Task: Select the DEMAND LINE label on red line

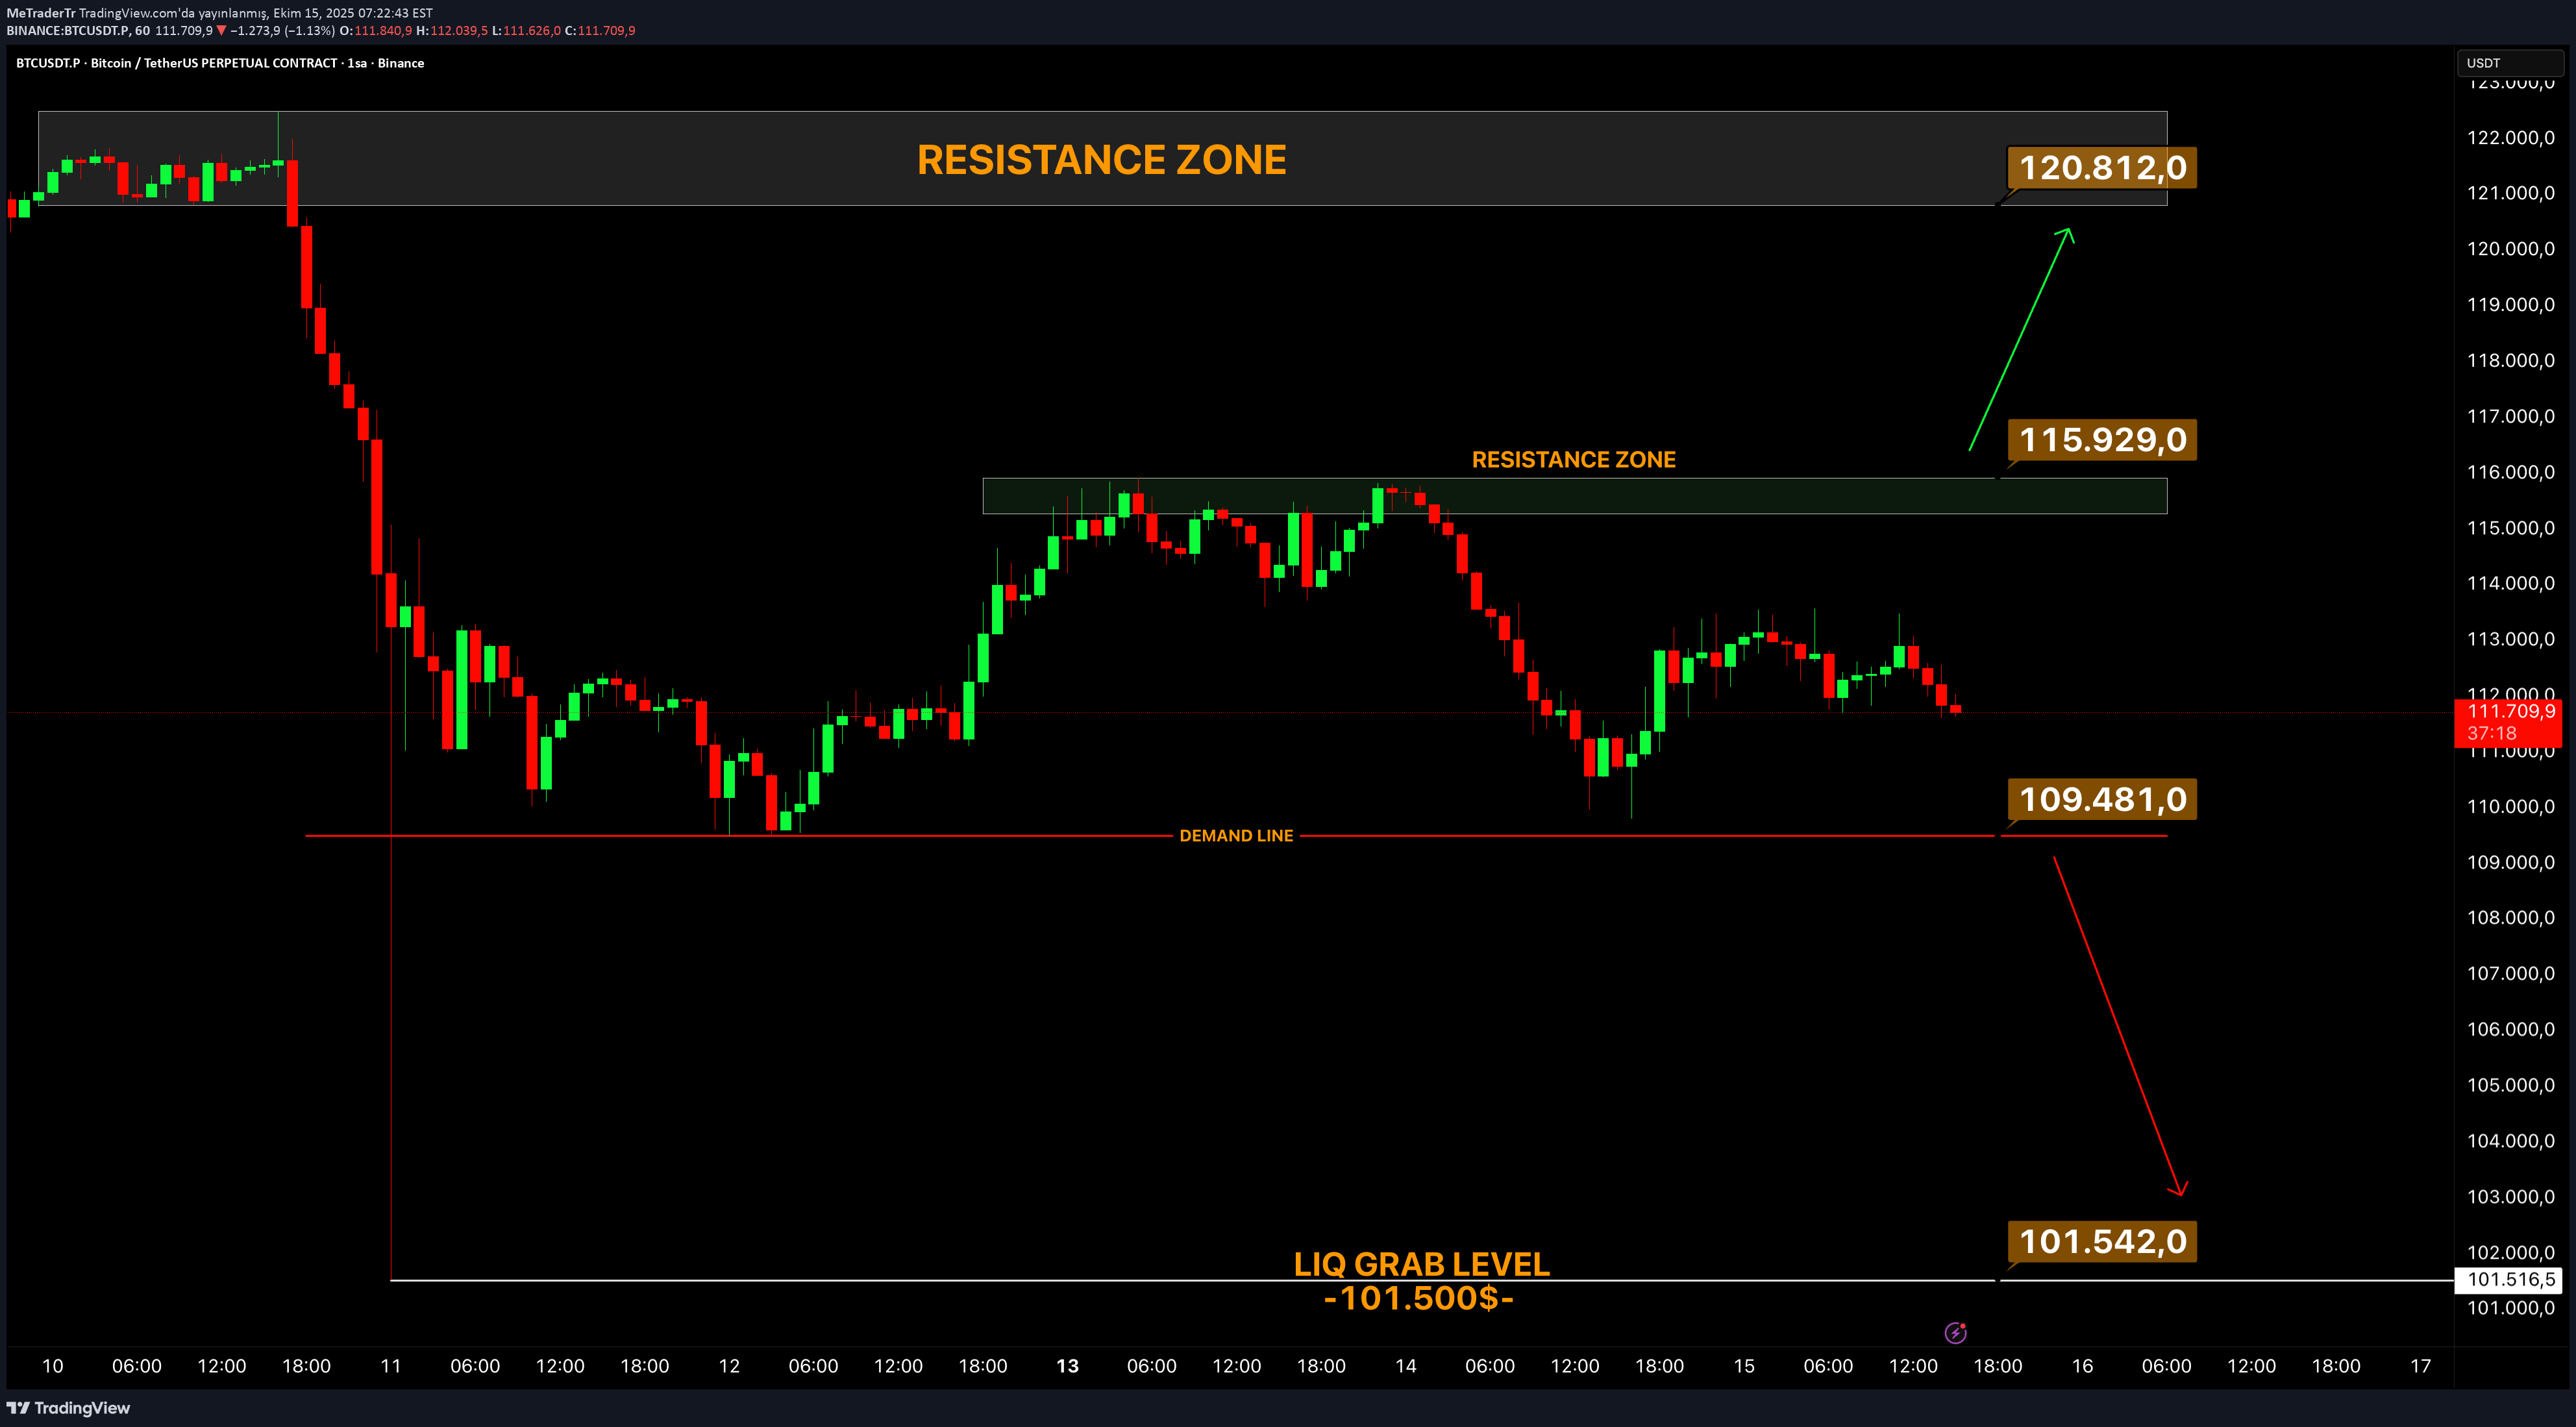Action: coord(1236,836)
